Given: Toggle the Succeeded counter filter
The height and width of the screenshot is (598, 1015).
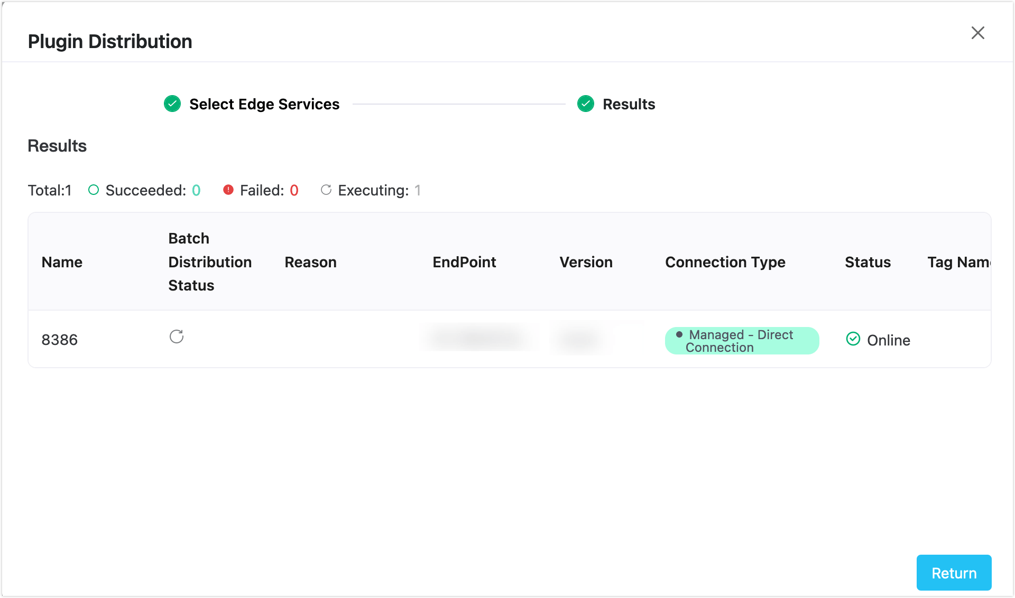Looking at the screenshot, I should point(144,190).
